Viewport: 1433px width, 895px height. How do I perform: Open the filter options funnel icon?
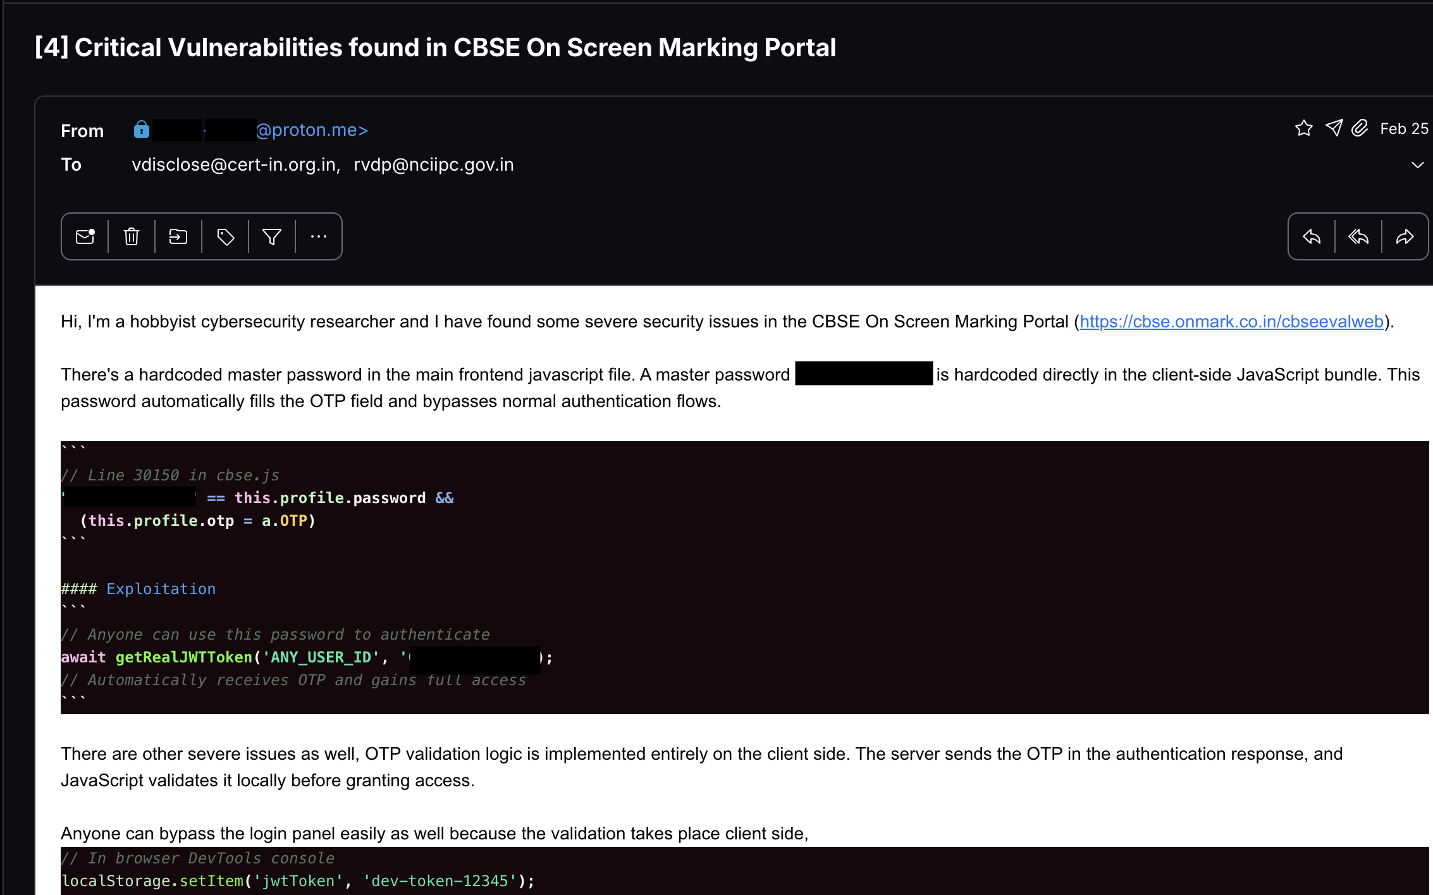coord(272,236)
